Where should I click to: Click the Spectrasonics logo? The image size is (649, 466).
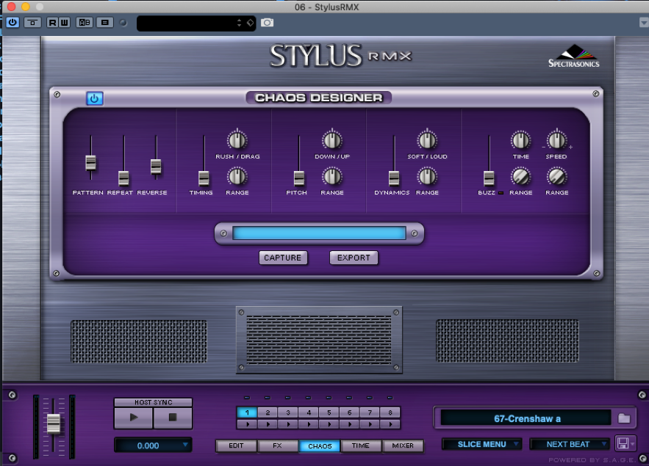pos(574,57)
